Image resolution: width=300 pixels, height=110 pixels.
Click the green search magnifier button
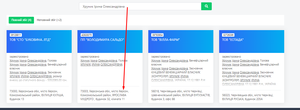click(x=206, y=6)
